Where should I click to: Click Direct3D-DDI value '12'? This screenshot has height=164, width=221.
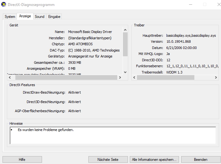point(168,60)
